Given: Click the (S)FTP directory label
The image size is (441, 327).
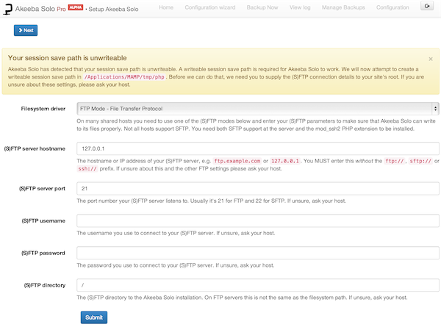Looking at the screenshot, I should tap(45, 285).
